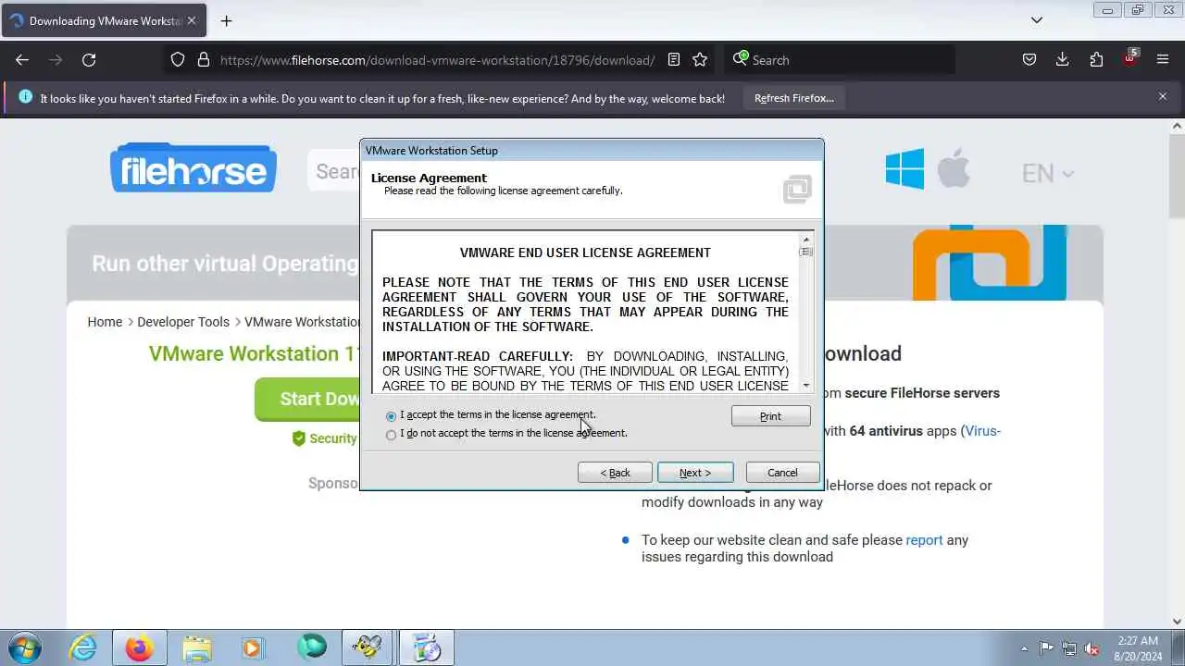Click Next to continue VMware setup
1185x666 pixels.
click(695, 473)
